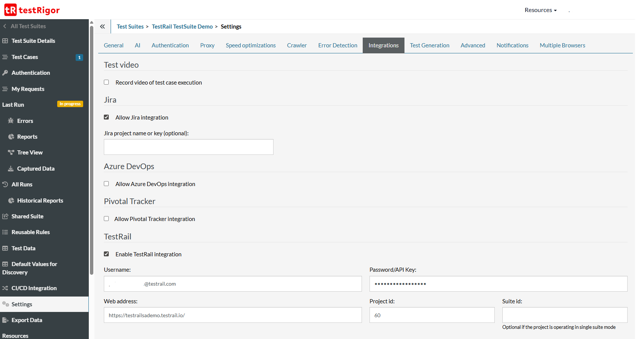The height and width of the screenshot is (339, 637).
Task: Select the Integrations tab
Action: tap(383, 45)
